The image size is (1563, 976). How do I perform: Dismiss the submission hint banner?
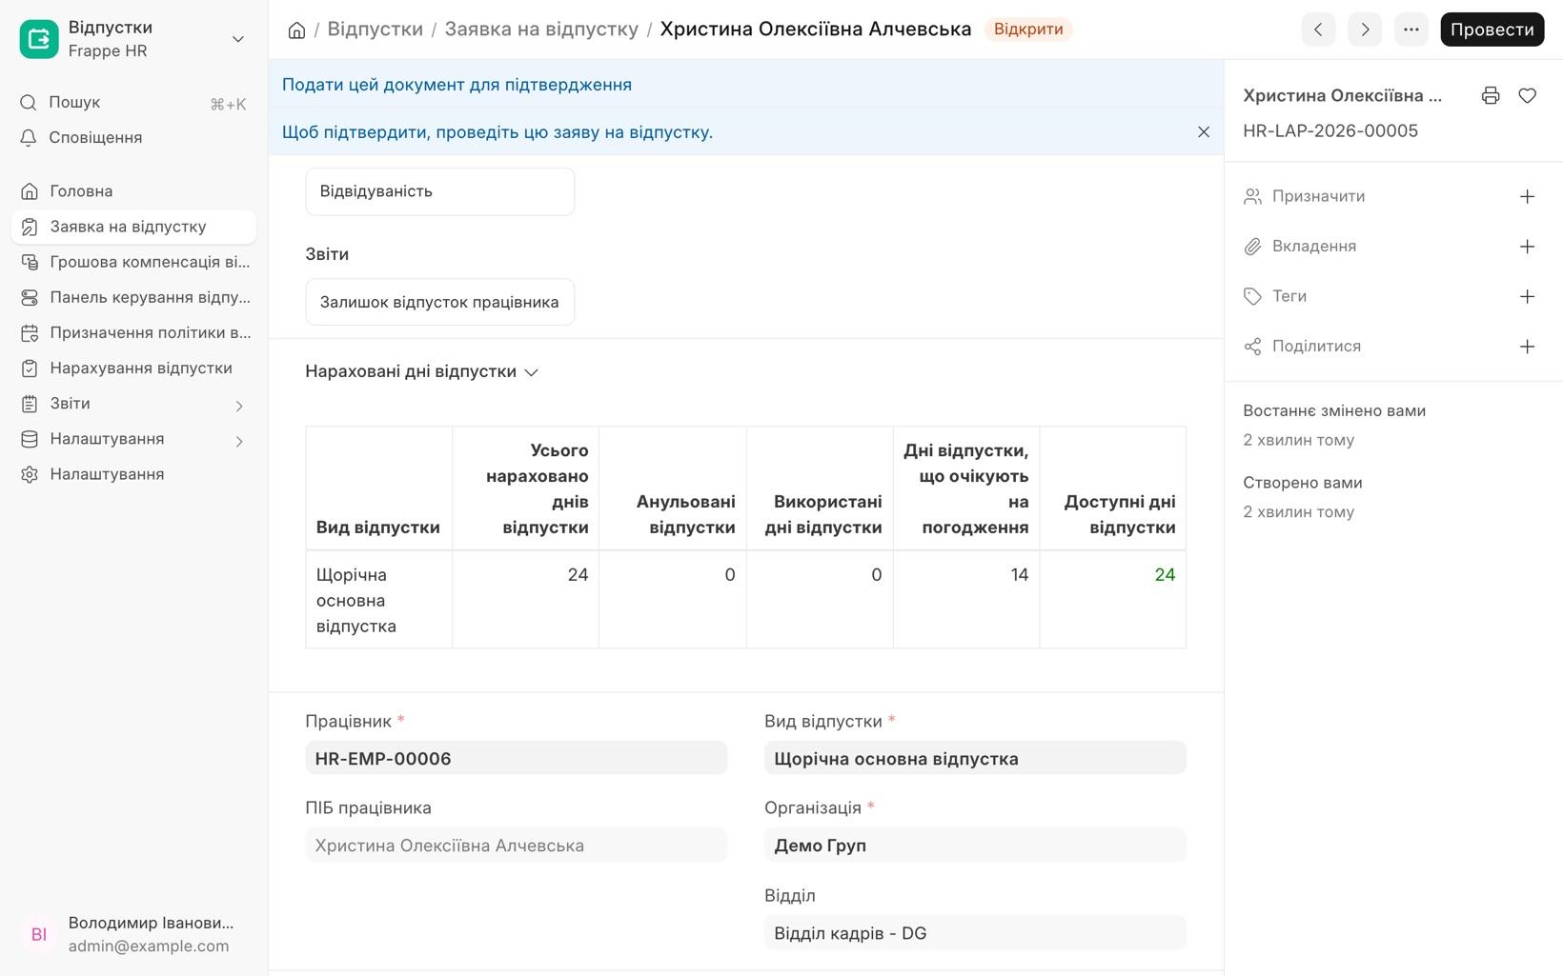pos(1203,132)
